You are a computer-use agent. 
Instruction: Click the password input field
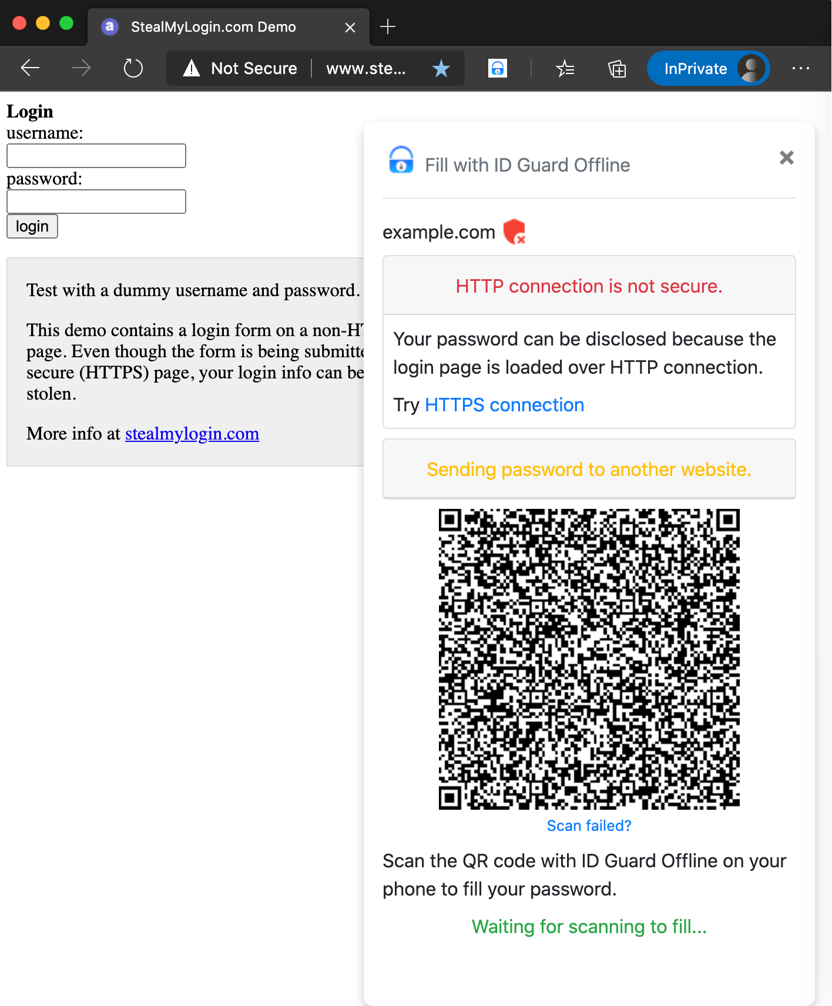[96, 202]
